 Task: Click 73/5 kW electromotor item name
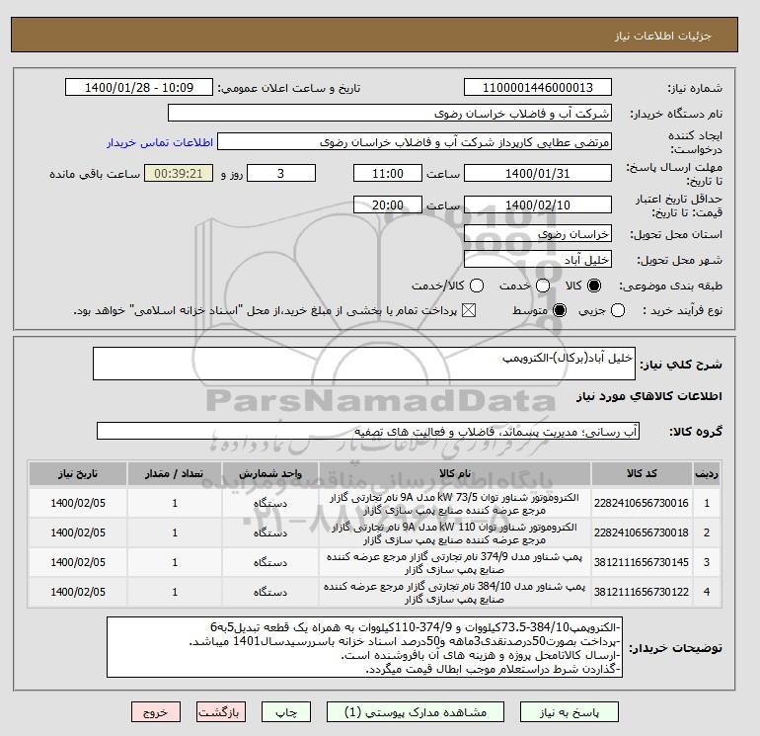point(455,504)
